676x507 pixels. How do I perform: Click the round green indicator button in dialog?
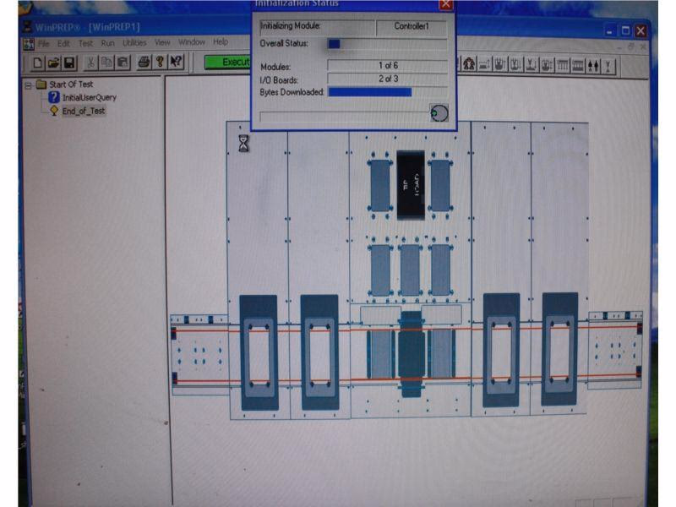point(439,113)
